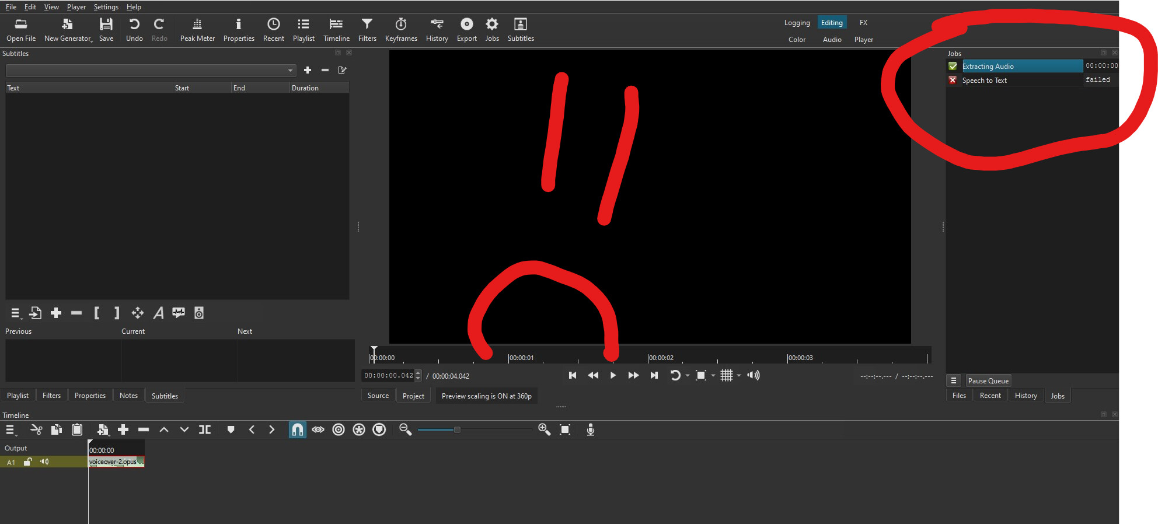Click the Peak Meter toolbar icon
Image resolution: width=1158 pixels, height=524 pixels.
(197, 30)
